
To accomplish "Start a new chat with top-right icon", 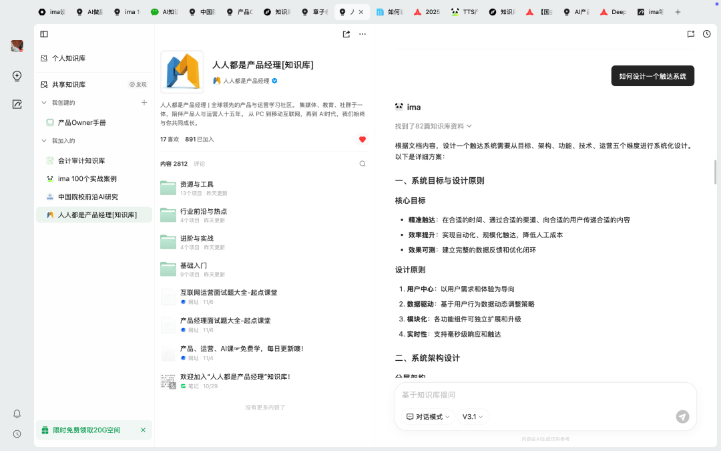I will point(691,34).
